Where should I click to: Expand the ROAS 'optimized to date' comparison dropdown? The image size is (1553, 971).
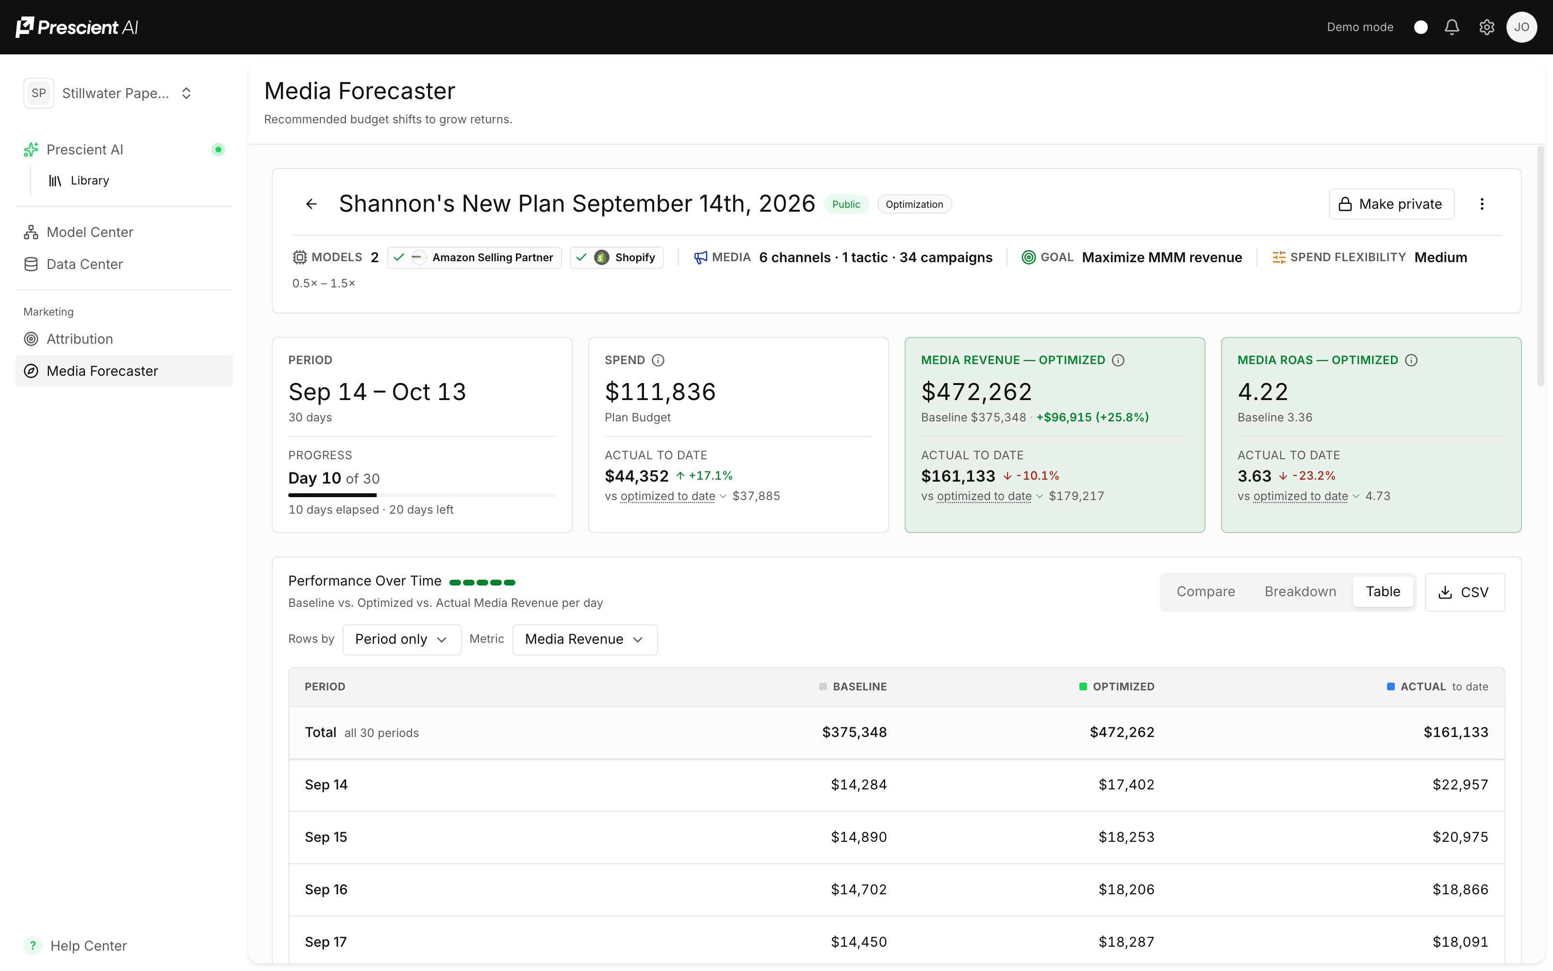coord(1306,496)
